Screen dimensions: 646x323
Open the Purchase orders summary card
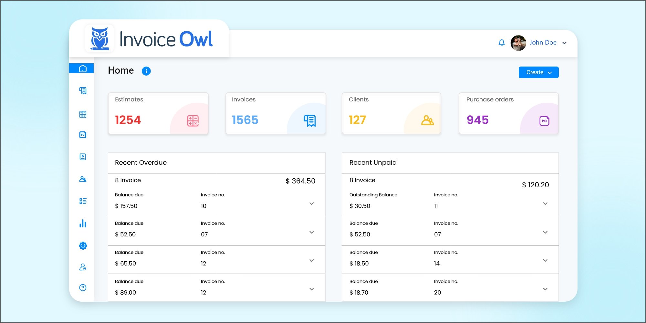[x=508, y=113]
